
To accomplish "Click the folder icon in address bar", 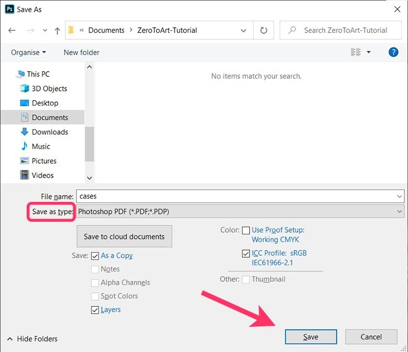I will point(71,30).
